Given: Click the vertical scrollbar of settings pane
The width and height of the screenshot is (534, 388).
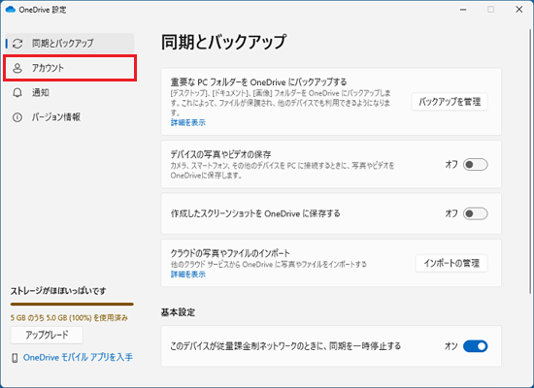Looking at the screenshot, I should (x=530, y=160).
